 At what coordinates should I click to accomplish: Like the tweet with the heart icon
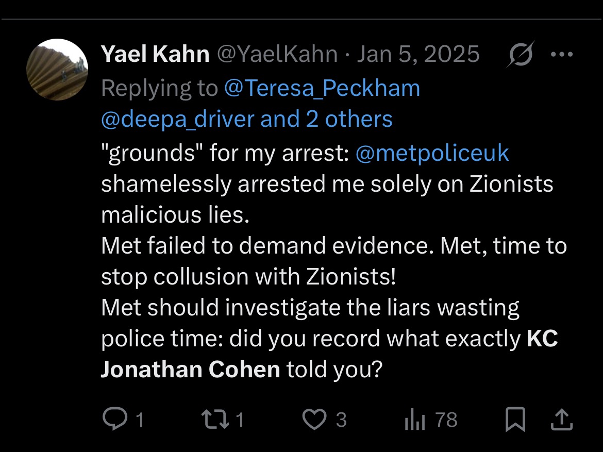pos(313,420)
